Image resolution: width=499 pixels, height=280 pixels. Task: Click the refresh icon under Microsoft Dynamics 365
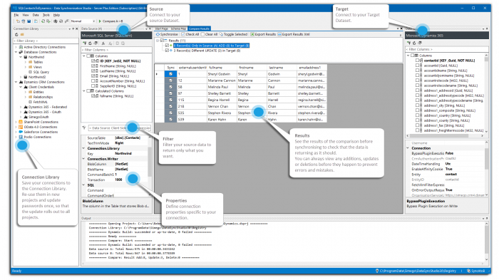414,43
